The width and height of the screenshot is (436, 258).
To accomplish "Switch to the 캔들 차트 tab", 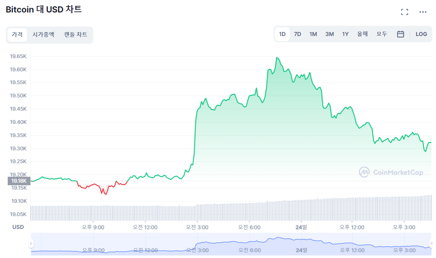I will tap(75, 35).
